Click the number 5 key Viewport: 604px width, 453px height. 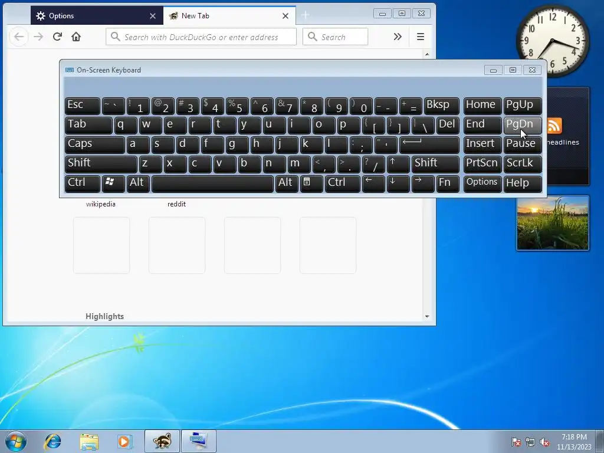point(237,106)
